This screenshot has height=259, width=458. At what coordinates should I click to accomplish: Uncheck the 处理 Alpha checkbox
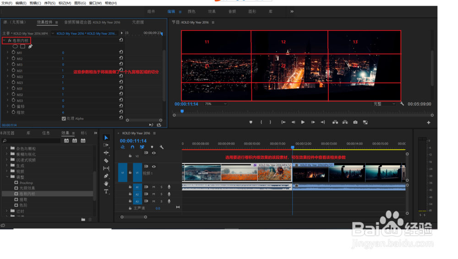64,119
